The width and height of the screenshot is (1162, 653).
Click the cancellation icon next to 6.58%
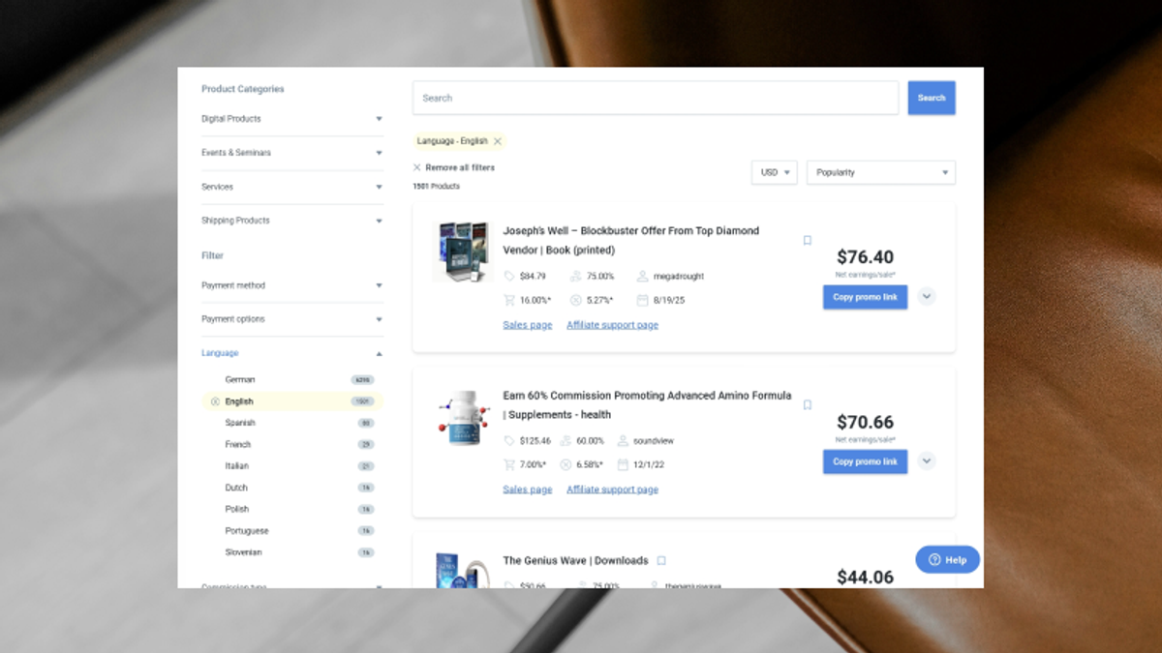coord(566,465)
